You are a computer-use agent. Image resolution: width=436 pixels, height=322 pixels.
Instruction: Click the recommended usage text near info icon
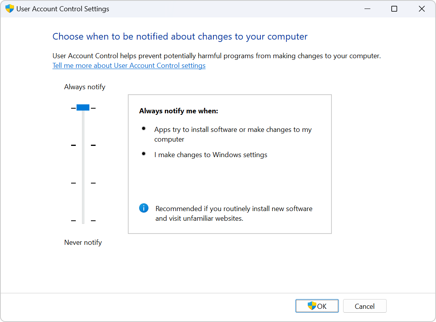[234, 213]
